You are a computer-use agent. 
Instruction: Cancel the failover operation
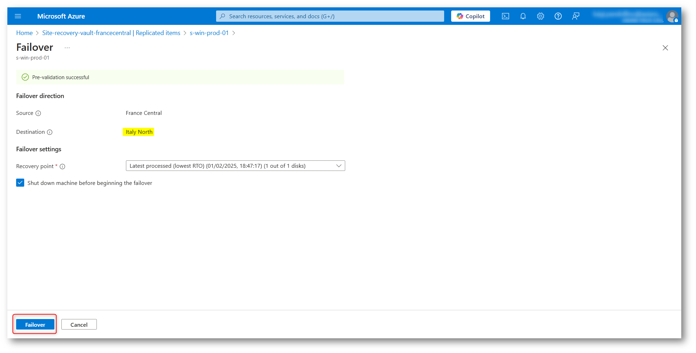[x=79, y=325]
